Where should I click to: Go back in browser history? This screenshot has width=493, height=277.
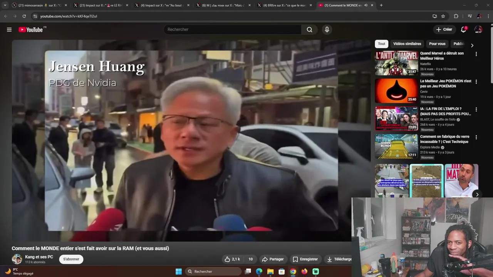[x=5, y=16]
